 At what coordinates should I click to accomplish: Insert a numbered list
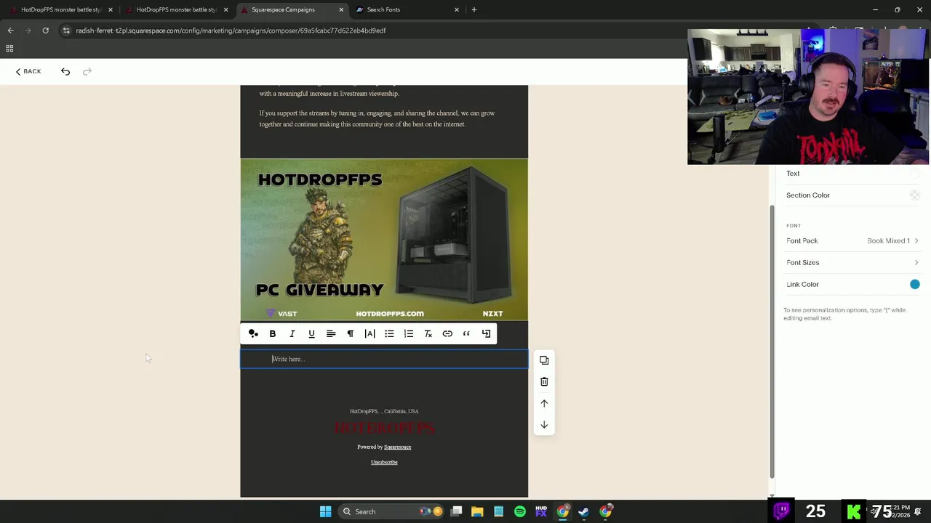click(409, 333)
